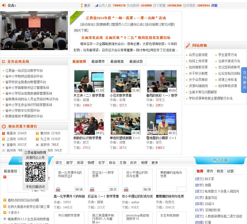This screenshot has width=247, height=224.
Task: Play the 木兰诗（二）教学录像 video thumbnail
Action: pos(89,81)
